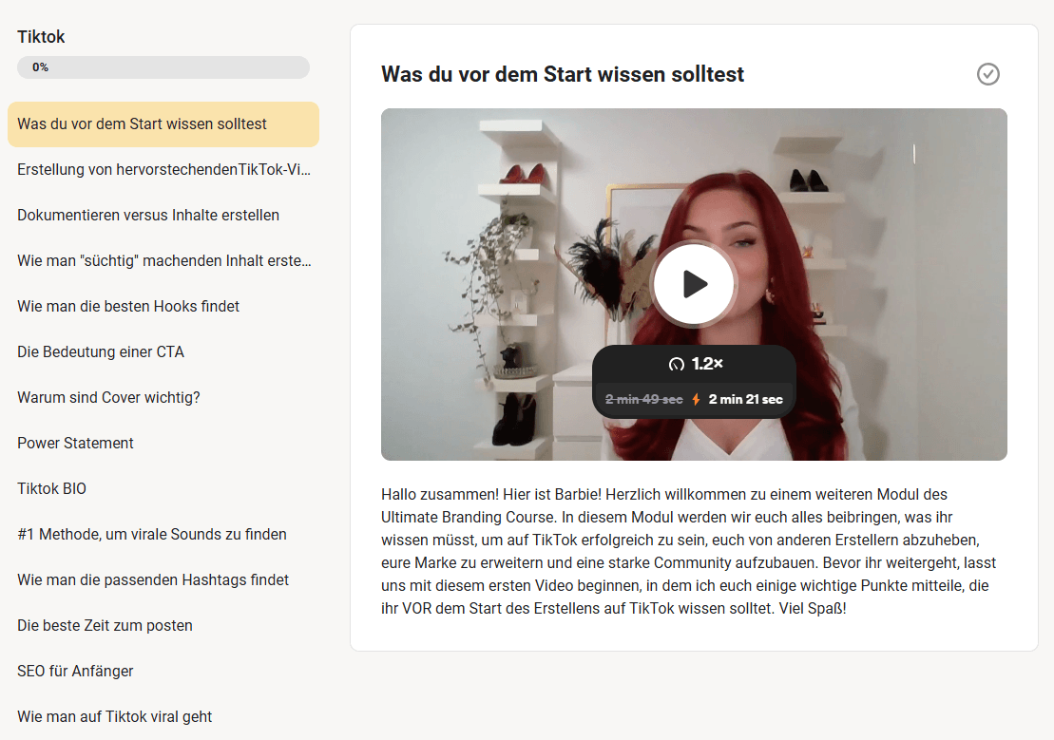Open the Power Statement lesson
This screenshot has width=1054, height=740.
163,444
